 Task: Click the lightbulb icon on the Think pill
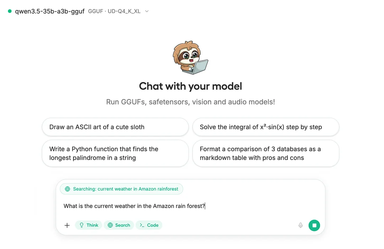(81, 225)
